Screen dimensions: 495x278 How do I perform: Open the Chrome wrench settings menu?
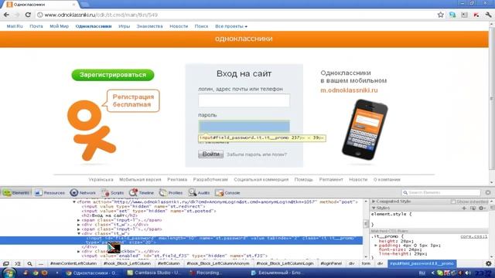(488, 15)
